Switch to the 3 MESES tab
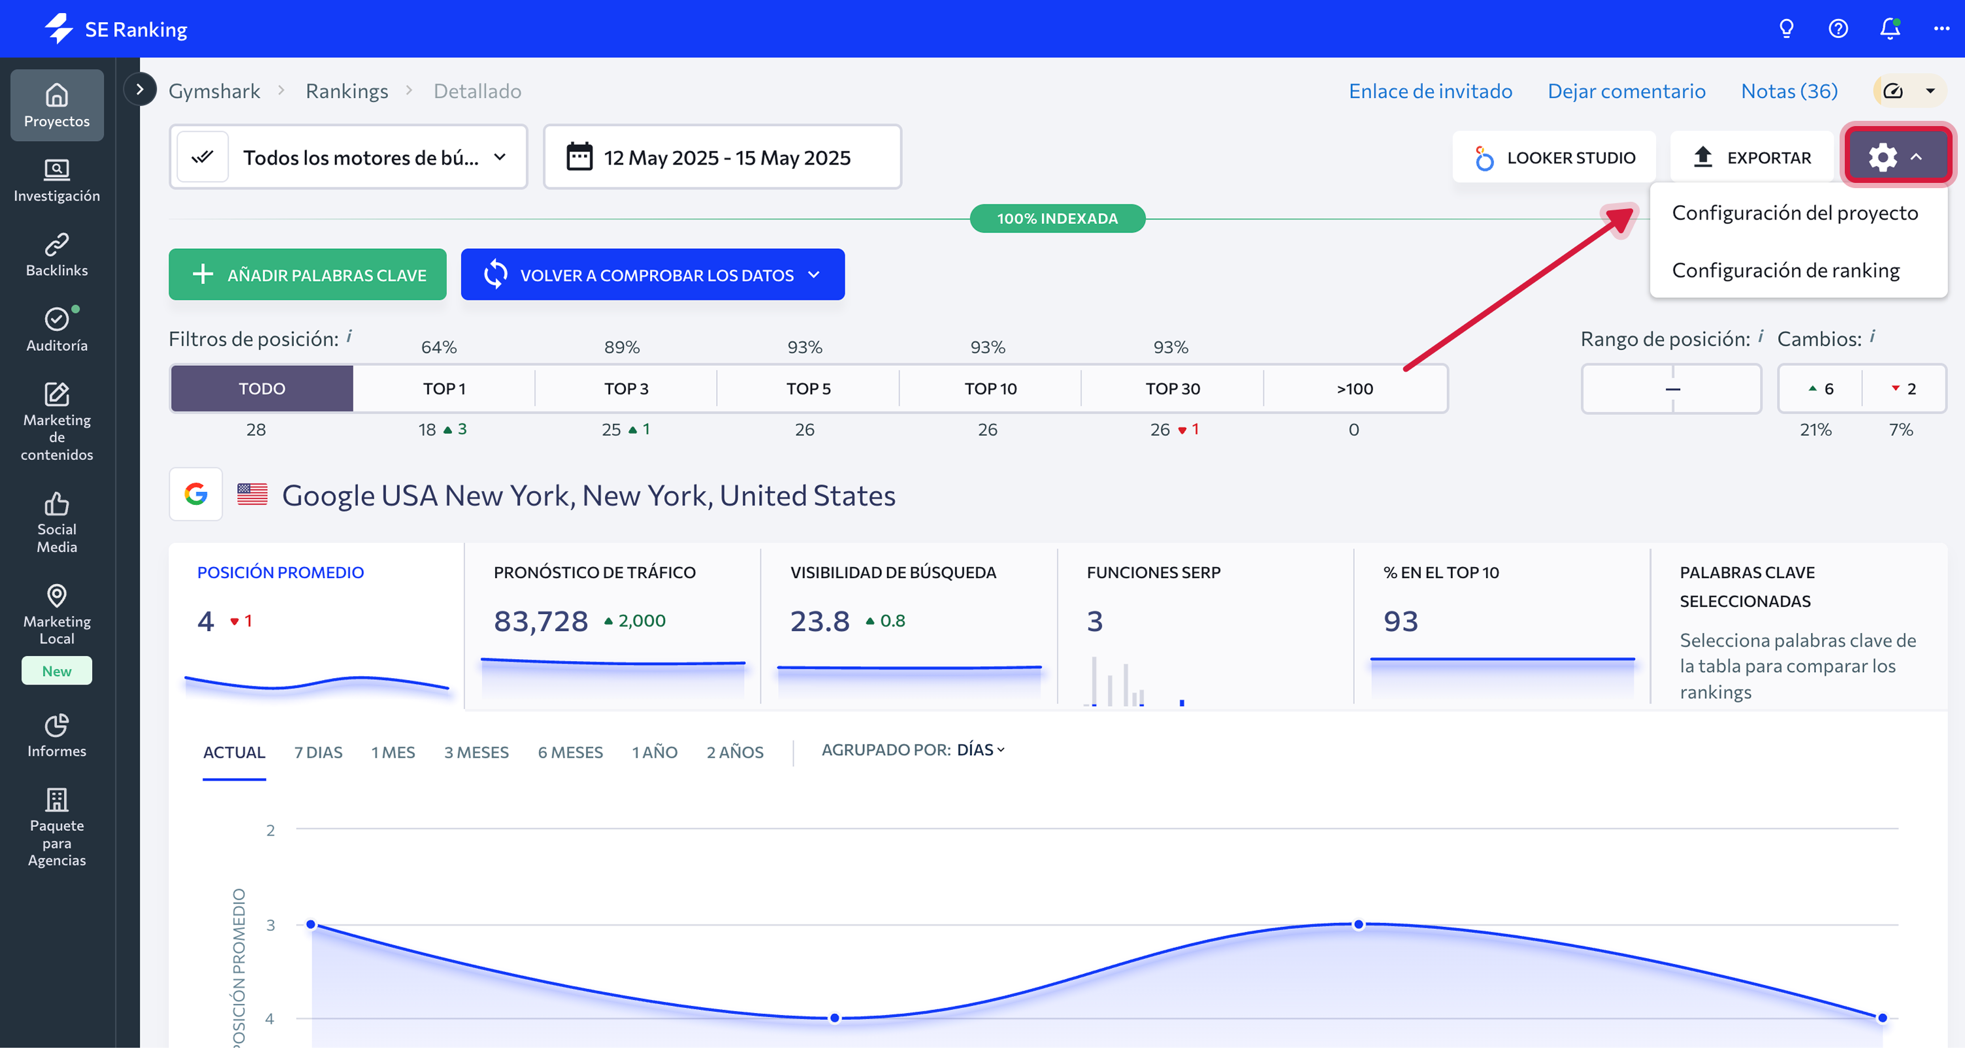1965x1053 pixels. 476,753
